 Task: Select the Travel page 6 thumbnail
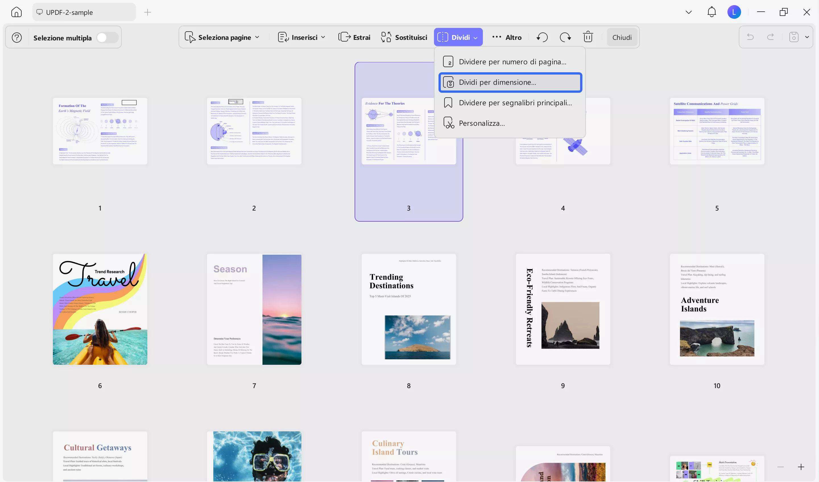(x=100, y=309)
